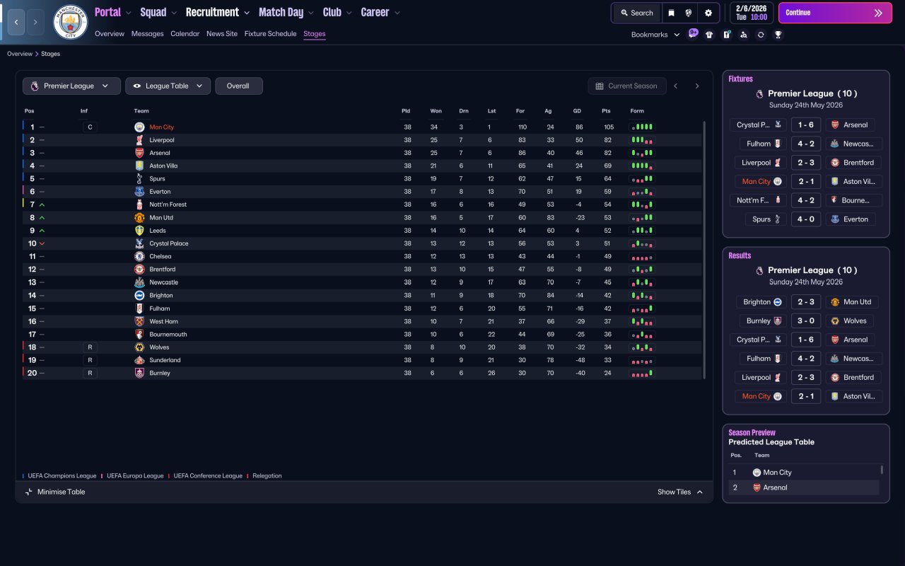
Task: Open the Crystal Palace 1 - 6 Arsenal fixture score
Action: (806, 125)
